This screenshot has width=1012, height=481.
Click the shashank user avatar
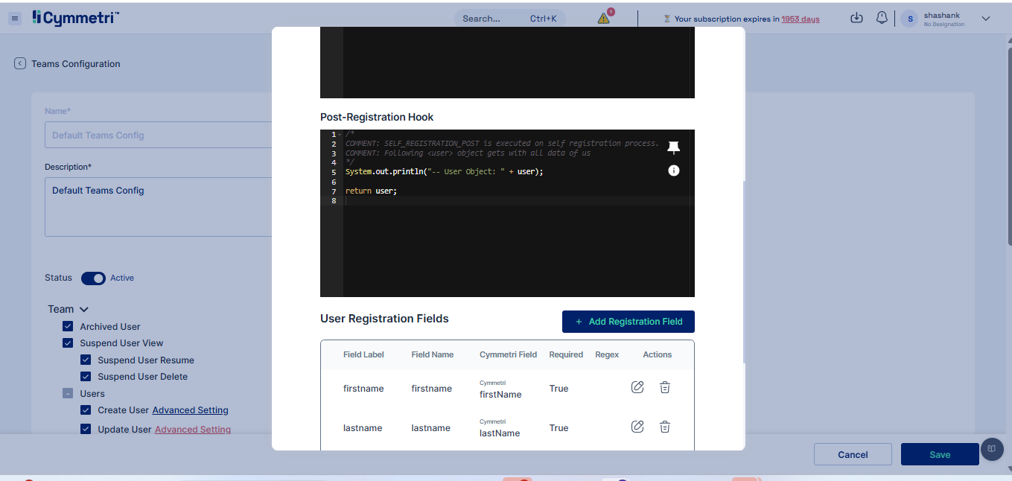pyautogui.click(x=909, y=19)
